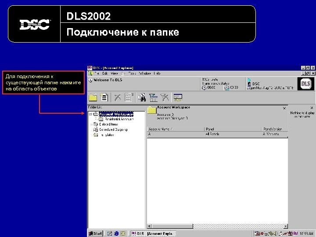Sort by the Account Name column header

pyautogui.click(x=176, y=129)
